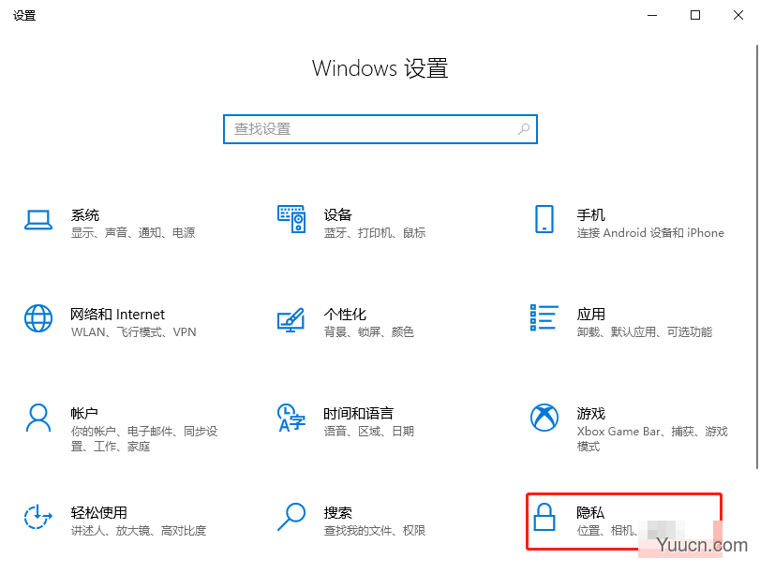Close the Settings window

pos(738,16)
